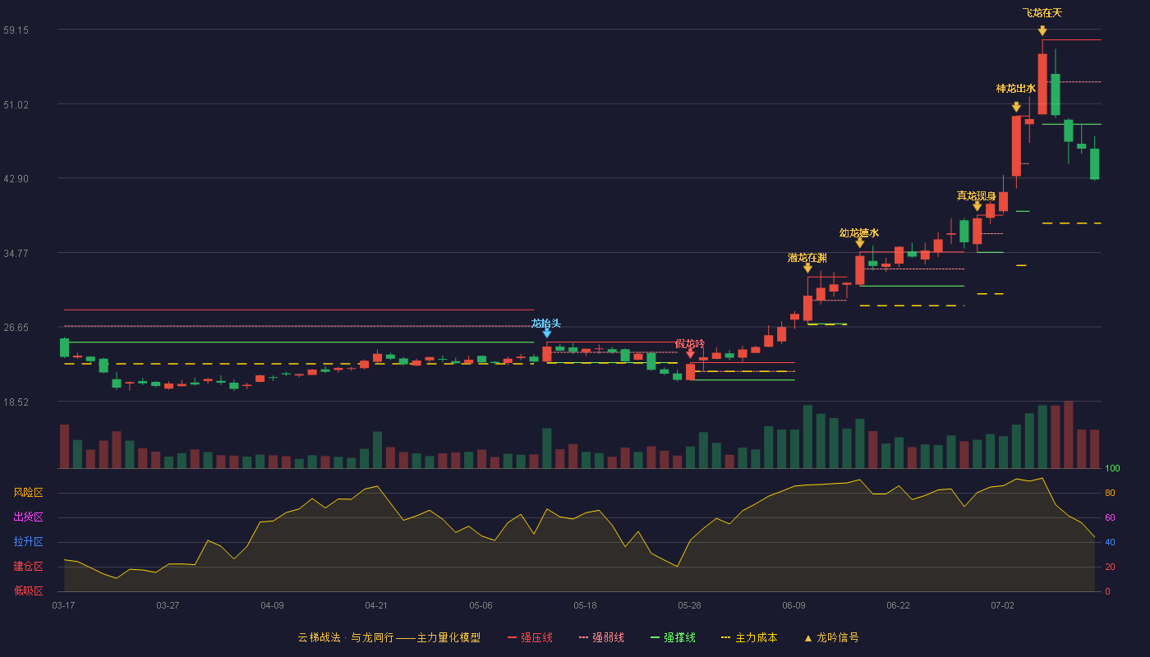The width and height of the screenshot is (1150, 657).
Task: Select the orange 80 indicator scale value
Action: click(1110, 493)
